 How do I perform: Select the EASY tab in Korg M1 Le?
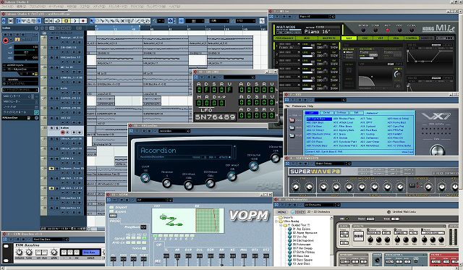click(349, 38)
